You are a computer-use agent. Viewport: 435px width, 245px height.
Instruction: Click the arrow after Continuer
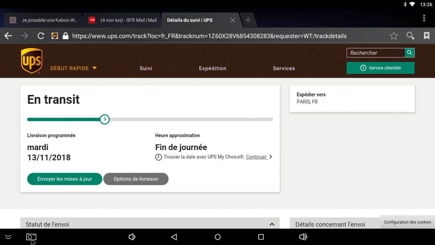click(x=271, y=157)
